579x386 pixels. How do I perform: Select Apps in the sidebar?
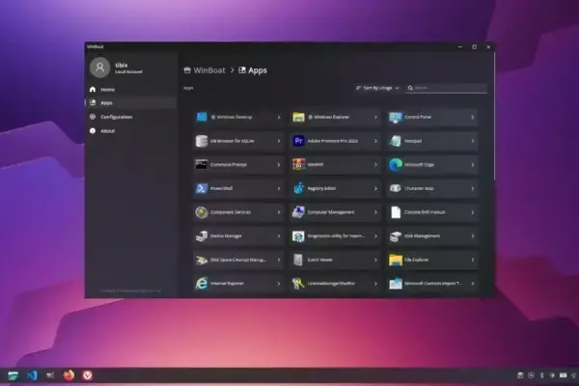[131, 102]
